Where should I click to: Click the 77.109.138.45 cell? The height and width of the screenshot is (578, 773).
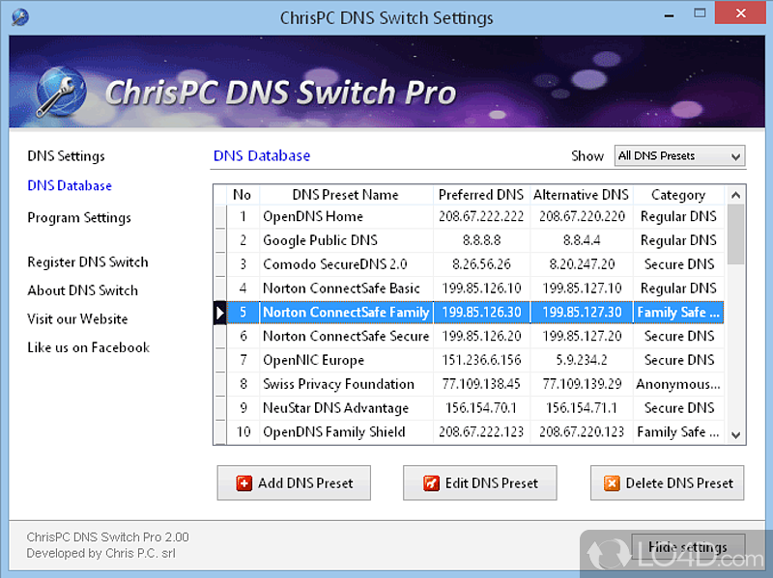481,384
